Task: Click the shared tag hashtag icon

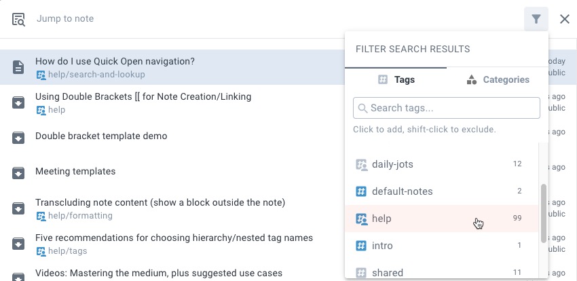Action: pyautogui.click(x=361, y=273)
